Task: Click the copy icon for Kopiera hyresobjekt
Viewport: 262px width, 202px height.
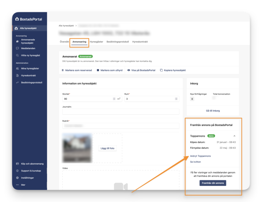Action: pos(161,70)
